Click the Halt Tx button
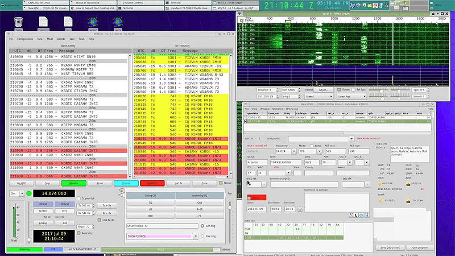455x256 pixels. tap(179, 183)
